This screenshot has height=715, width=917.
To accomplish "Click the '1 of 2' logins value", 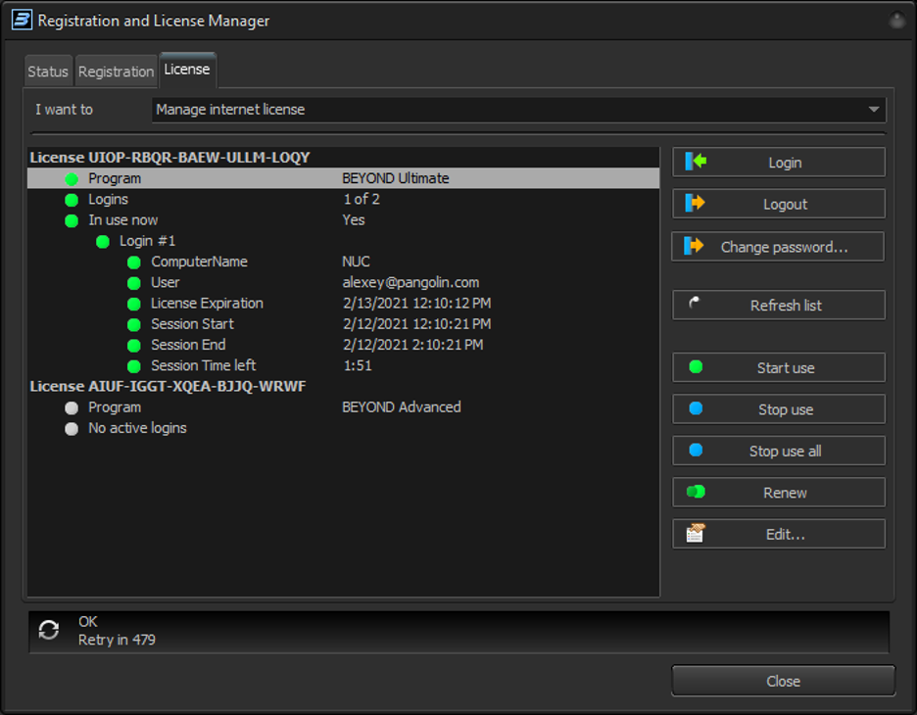I will coord(362,199).
